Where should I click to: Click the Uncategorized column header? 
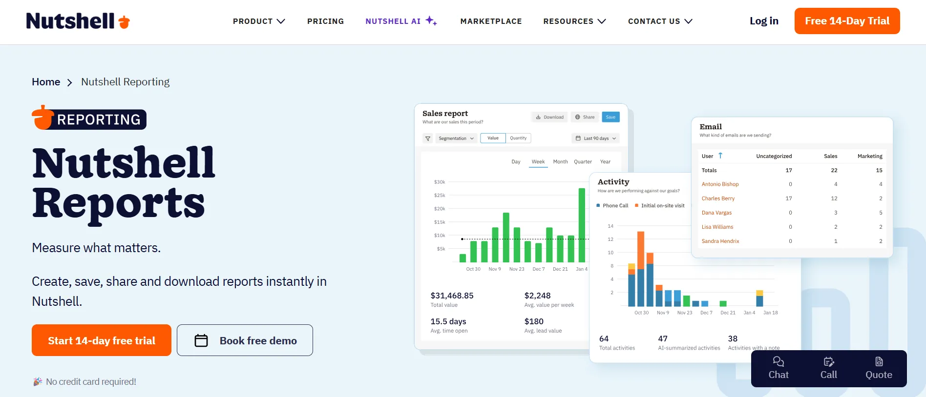coord(774,156)
